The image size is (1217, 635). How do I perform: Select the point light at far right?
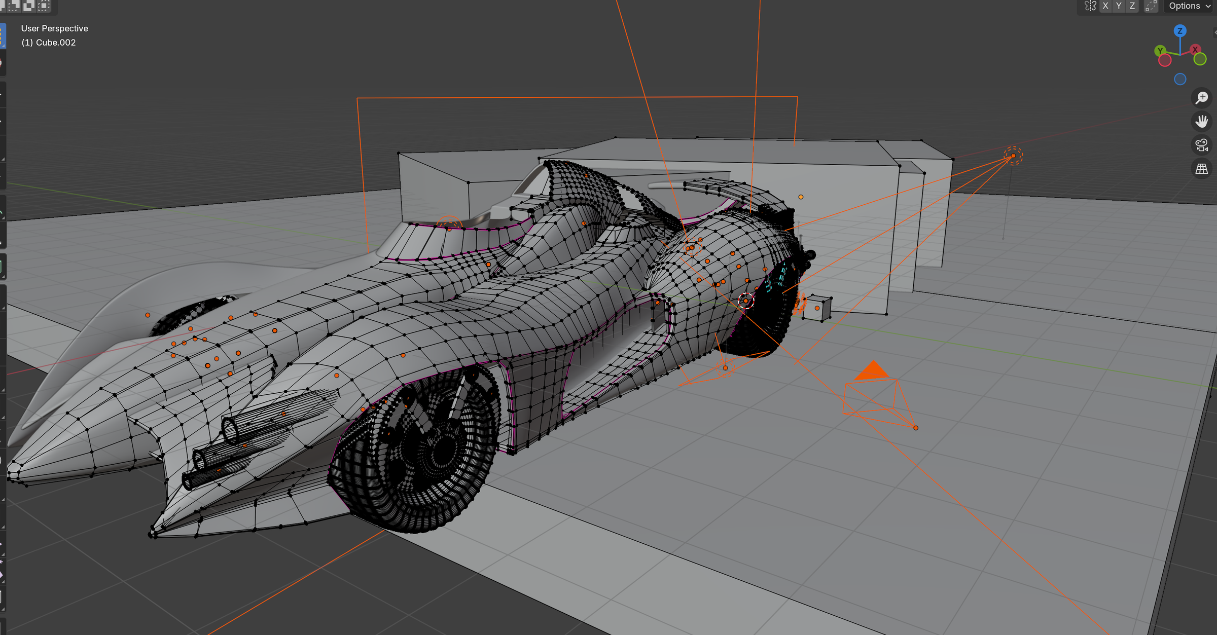click(x=1013, y=156)
